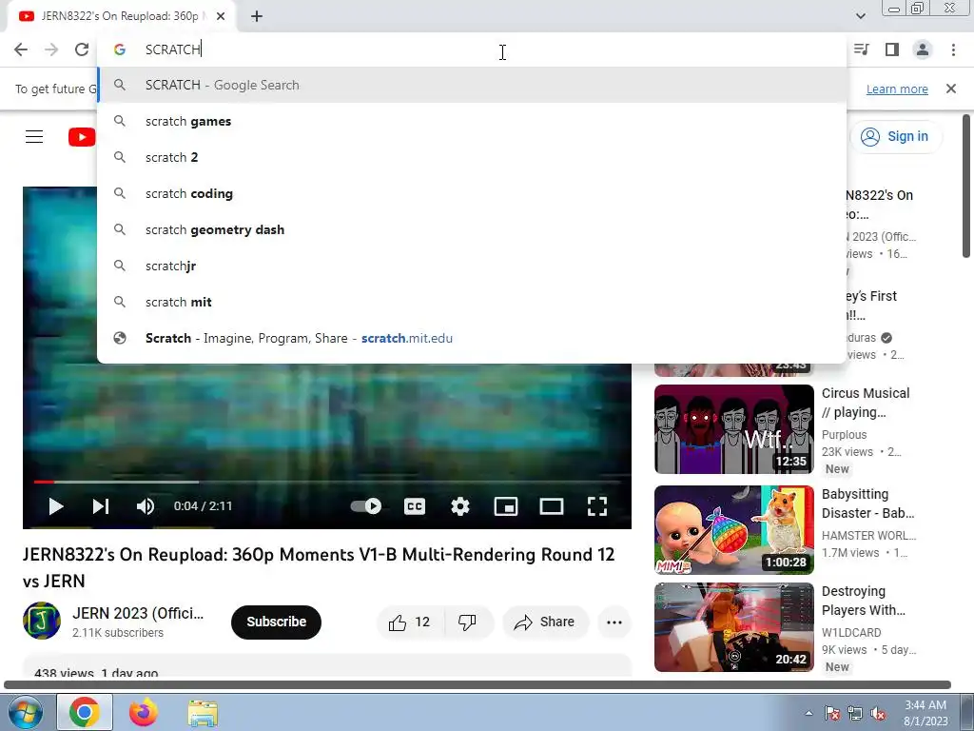Select the 'scratch mit' suggestion
The width and height of the screenshot is (974, 731).
point(472,302)
